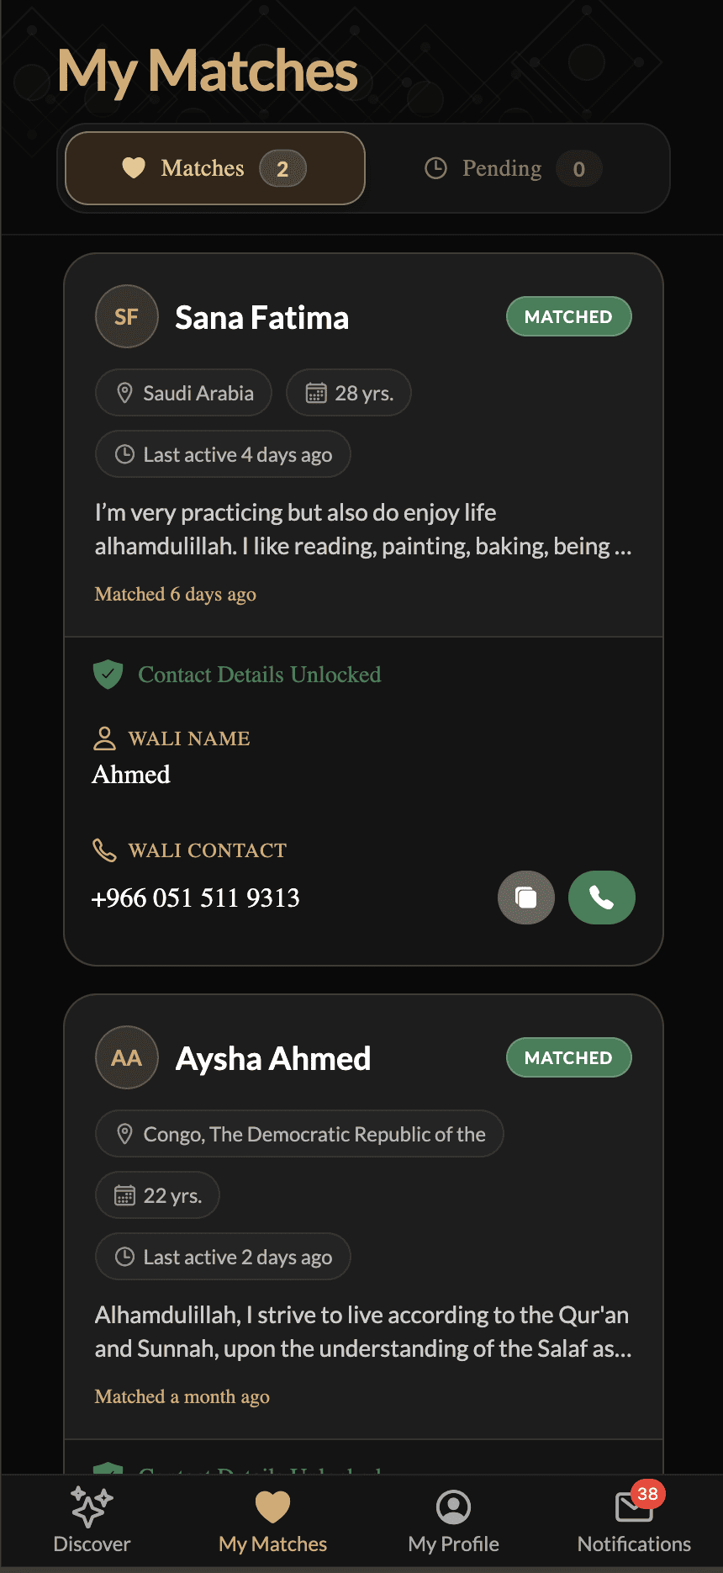Open the Discover sparkle icon
The width and height of the screenshot is (723, 1573).
click(x=92, y=1507)
